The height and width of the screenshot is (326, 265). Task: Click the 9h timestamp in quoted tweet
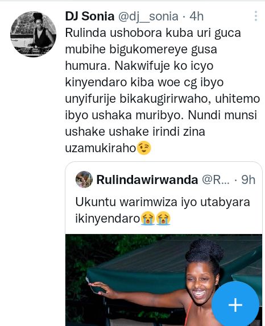tap(248, 179)
